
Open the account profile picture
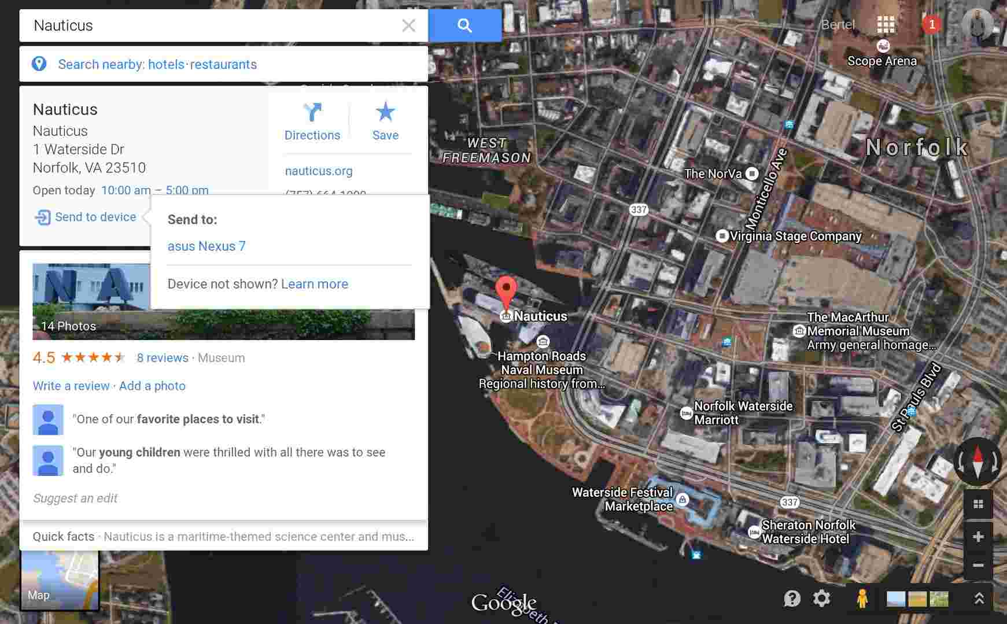point(978,25)
